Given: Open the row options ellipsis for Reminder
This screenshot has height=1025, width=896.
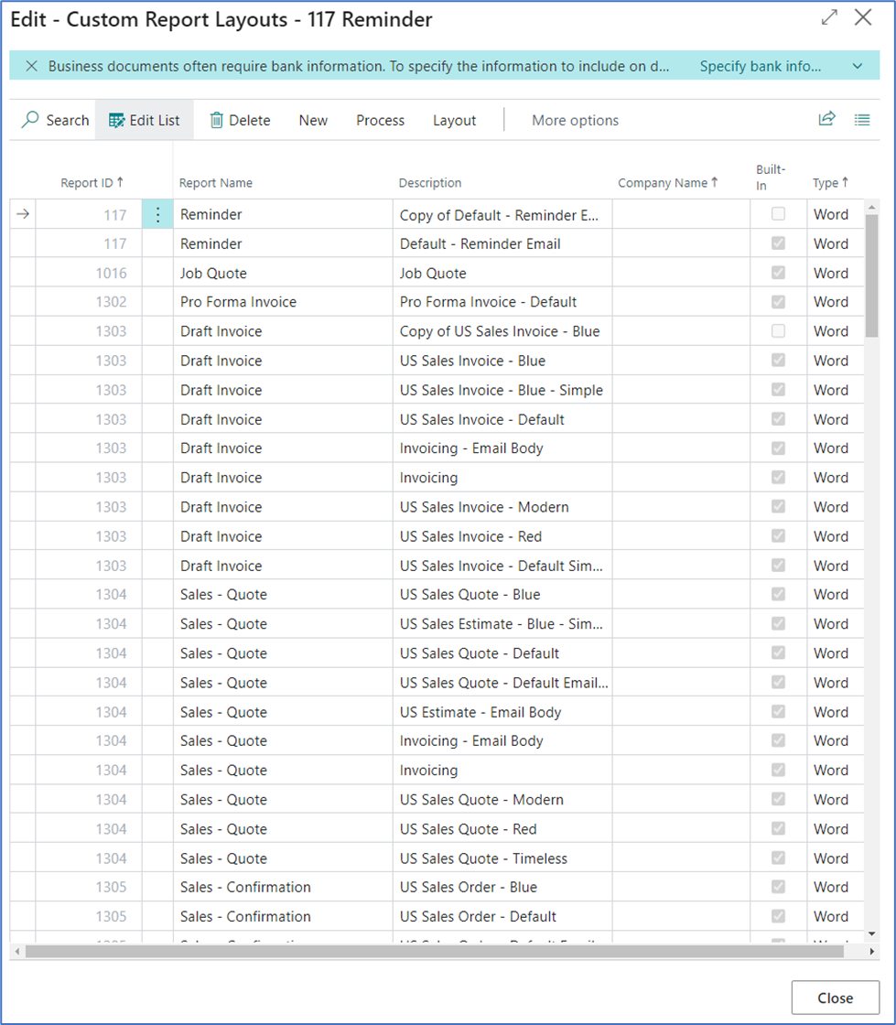Looking at the screenshot, I should tap(157, 214).
